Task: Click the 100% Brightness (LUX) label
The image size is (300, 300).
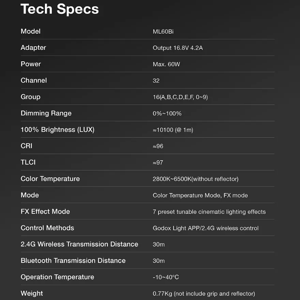Action: (57, 130)
